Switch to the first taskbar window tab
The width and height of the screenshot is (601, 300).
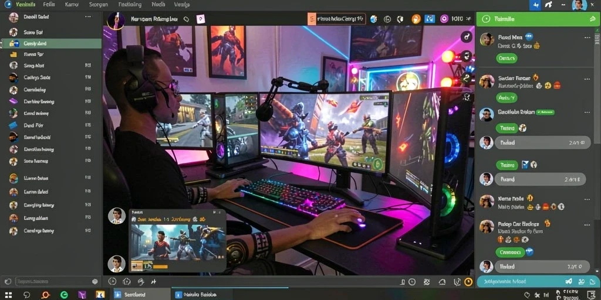[141, 295]
